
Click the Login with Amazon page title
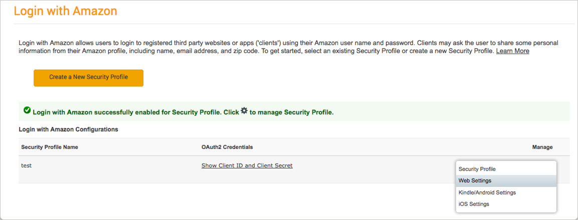pos(65,11)
